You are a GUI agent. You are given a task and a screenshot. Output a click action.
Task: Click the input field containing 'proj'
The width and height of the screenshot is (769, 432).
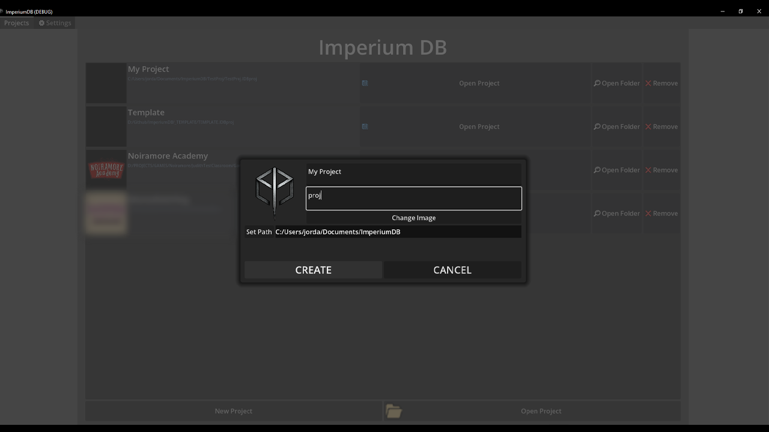point(414,198)
